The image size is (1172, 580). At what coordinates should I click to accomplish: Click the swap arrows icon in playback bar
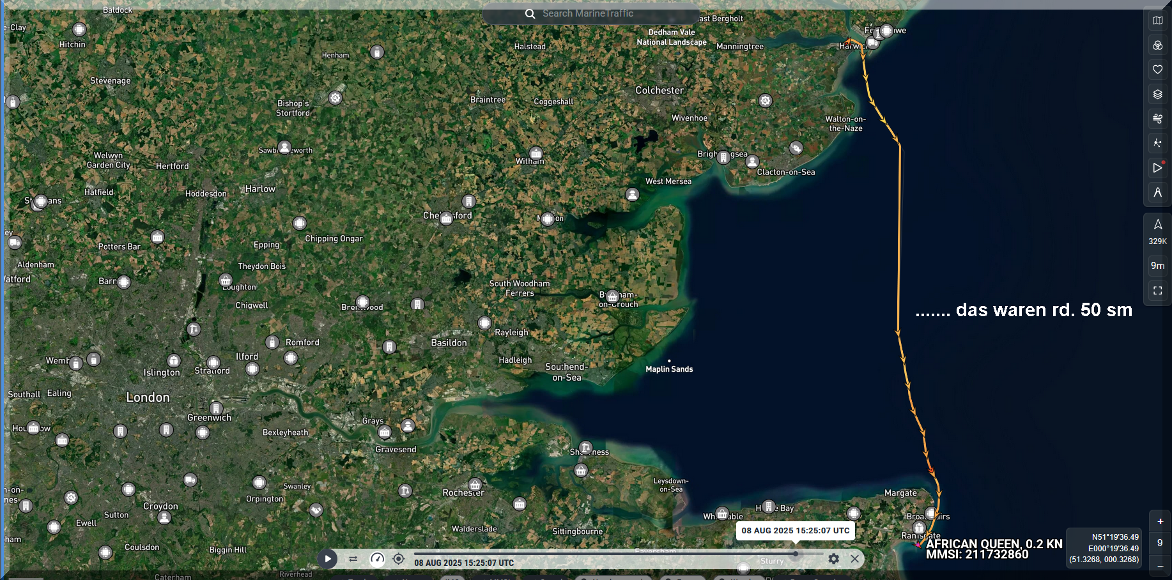353,559
